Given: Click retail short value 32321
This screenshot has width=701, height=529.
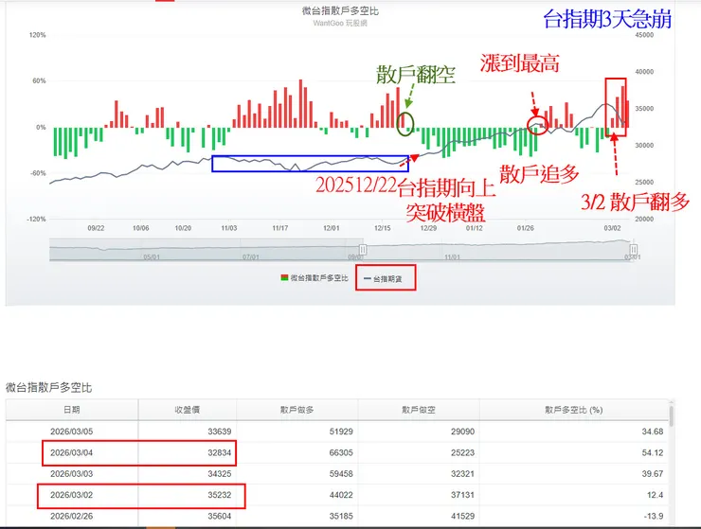Looking at the screenshot, I should [462, 473].
